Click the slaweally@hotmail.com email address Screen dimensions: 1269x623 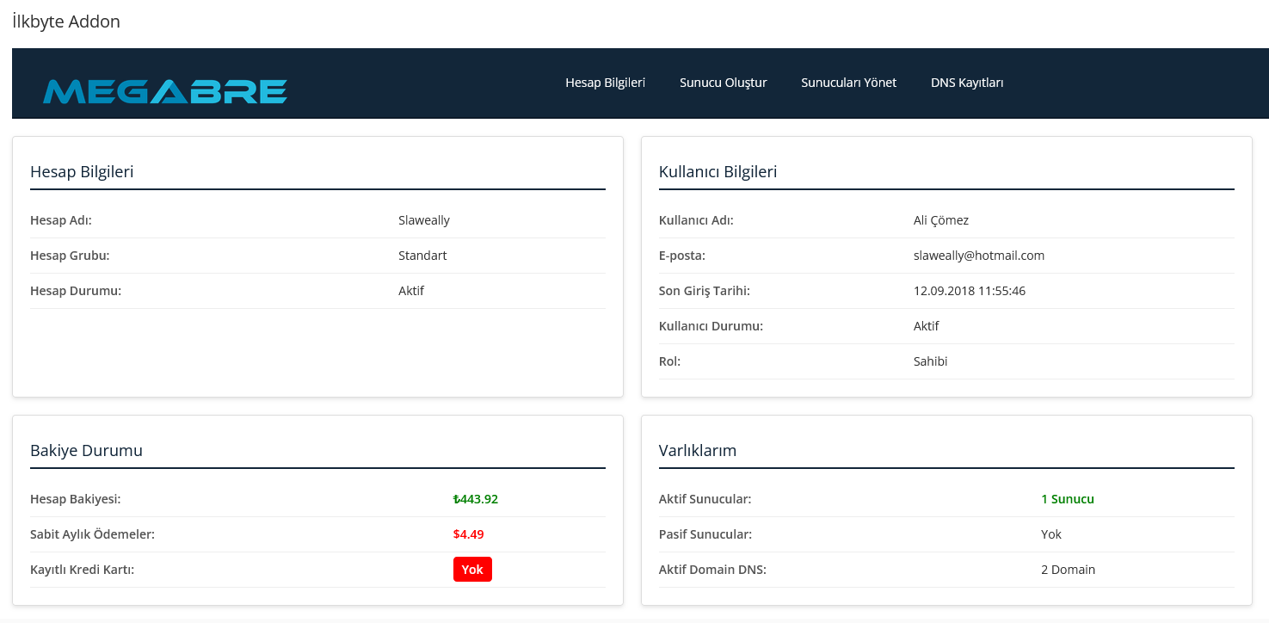(978, 256)
